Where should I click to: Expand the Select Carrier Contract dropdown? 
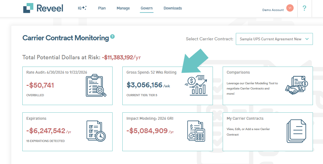coord(274,39)
